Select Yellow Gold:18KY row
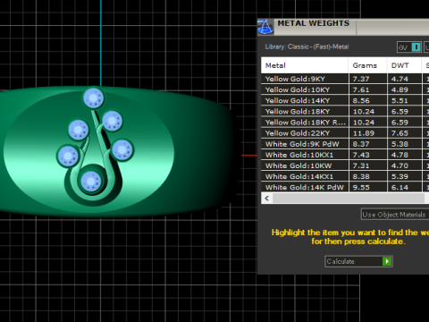 click(345, 112)
